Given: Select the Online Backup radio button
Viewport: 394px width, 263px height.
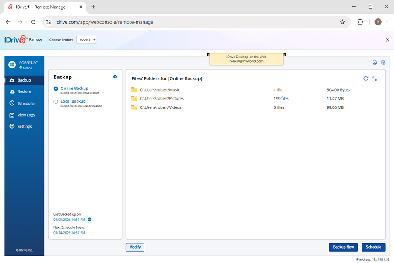Looking at the screenshot, I should pyautogui.click(x=56, y=89).
